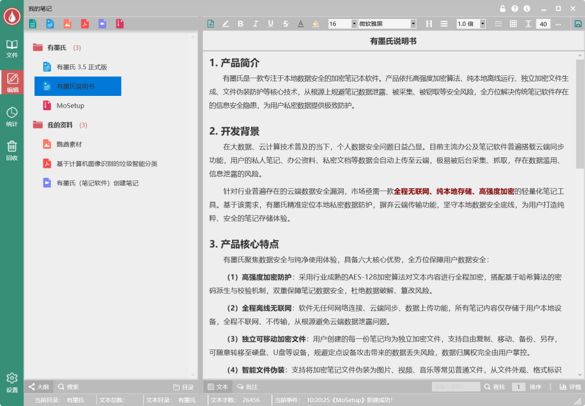Click the purple video file icon in the file toolbar
Image resolution: width=585 pixels, height=406 pixels.
102,23
